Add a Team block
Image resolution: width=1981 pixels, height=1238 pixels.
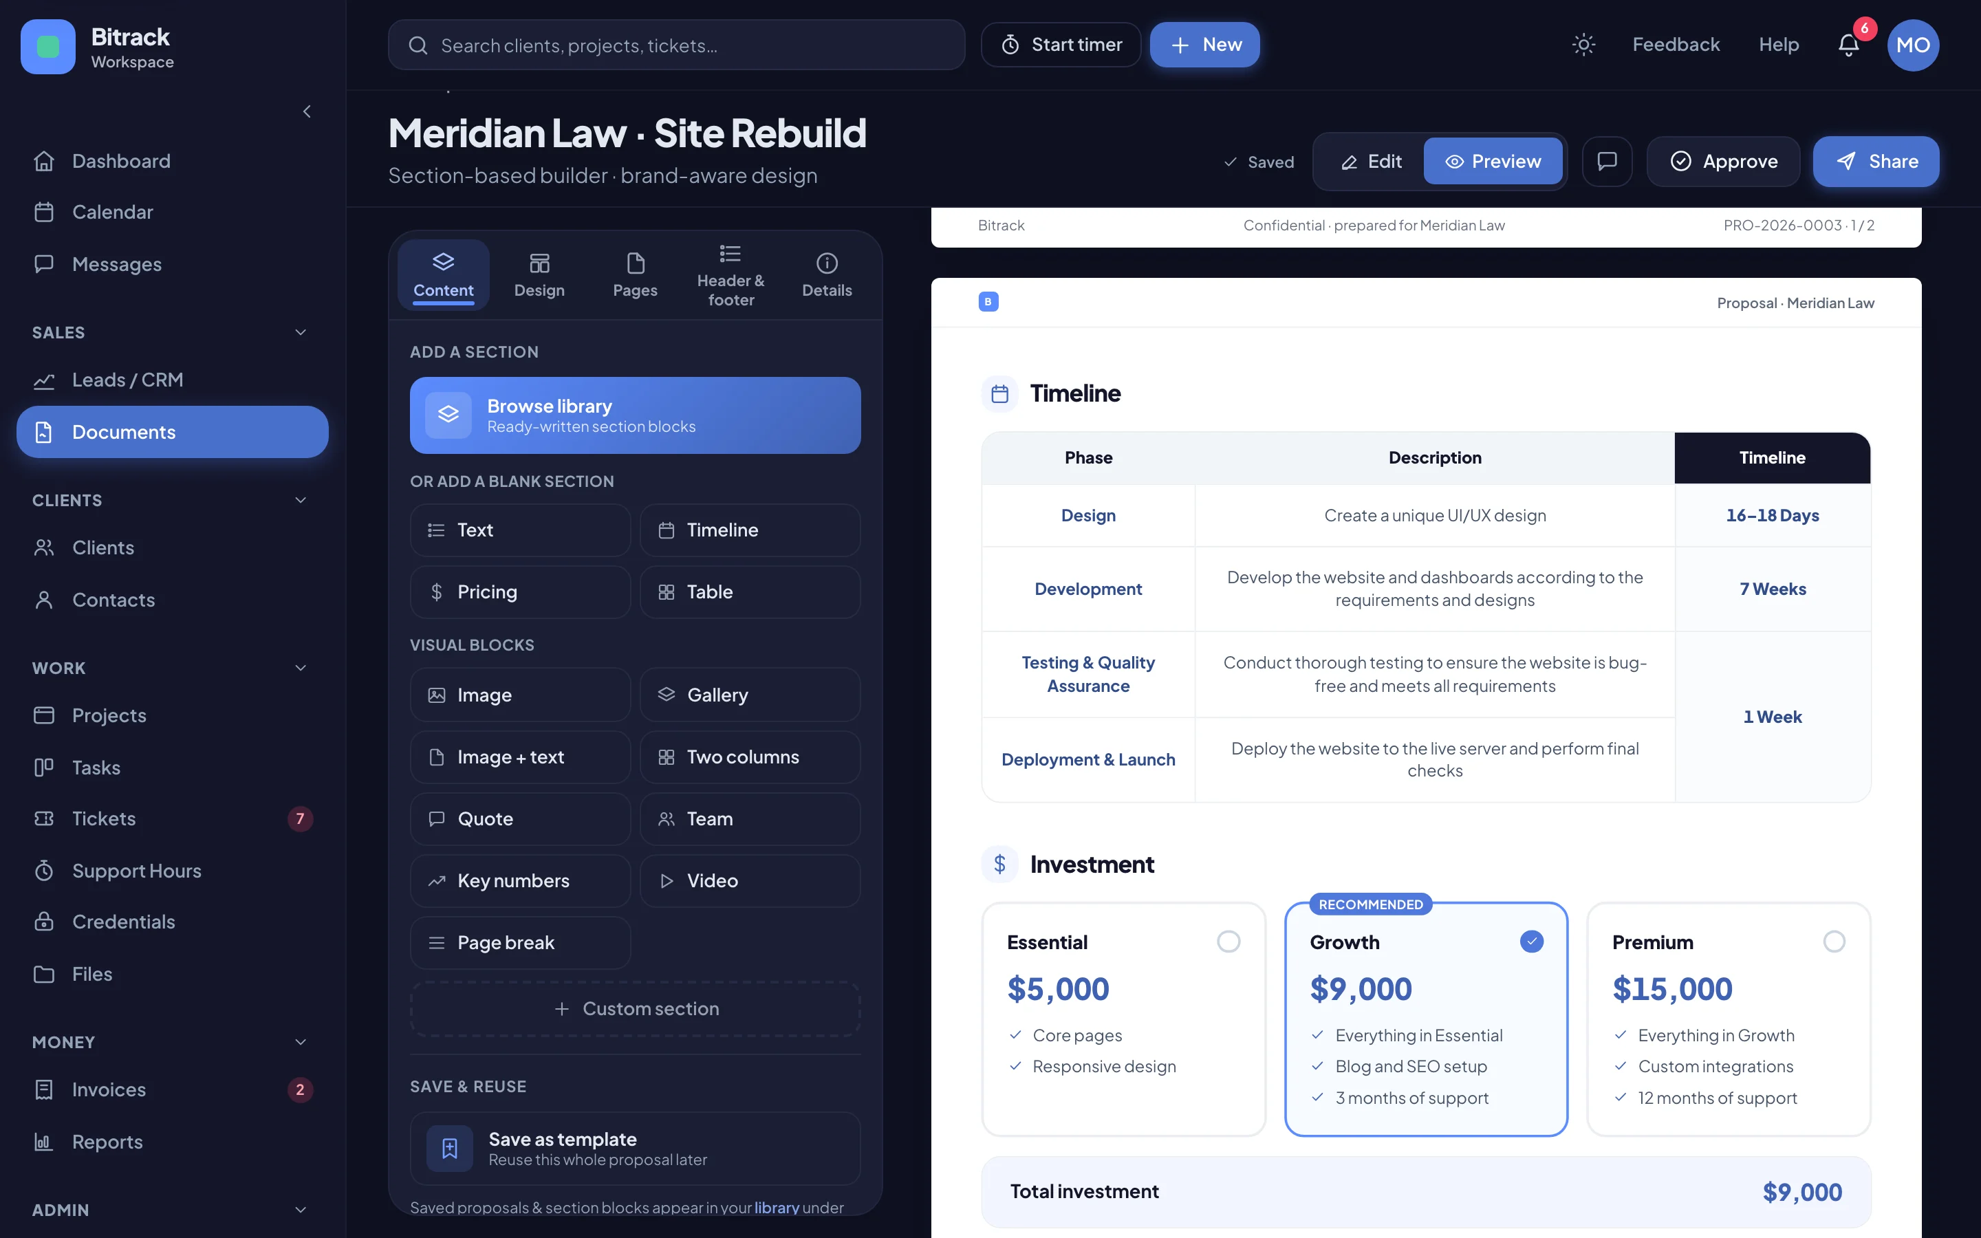click(x=750, y=818)
